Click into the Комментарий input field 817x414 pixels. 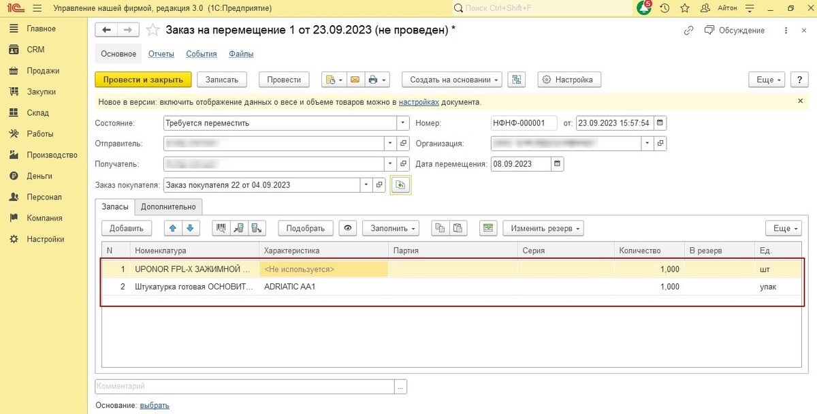244,386
